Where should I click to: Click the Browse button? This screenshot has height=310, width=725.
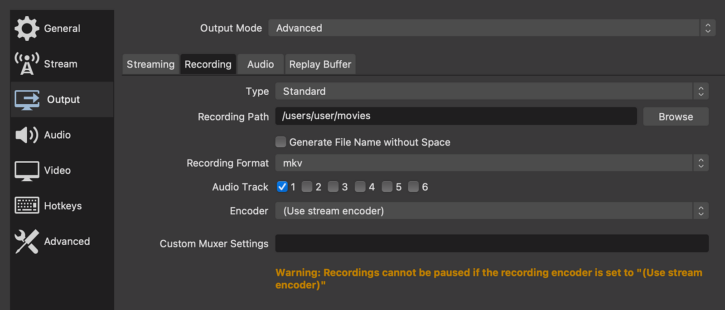point(676,117)
